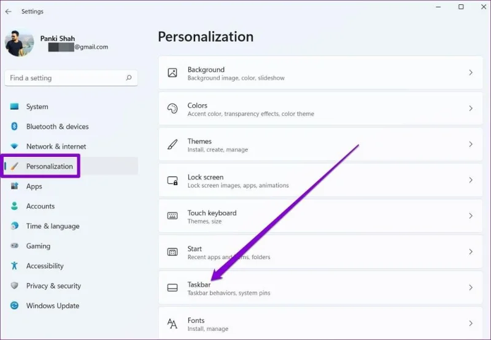Click the Find a setting field
This screenshot has width=491, height=340.
click(71, 78)
